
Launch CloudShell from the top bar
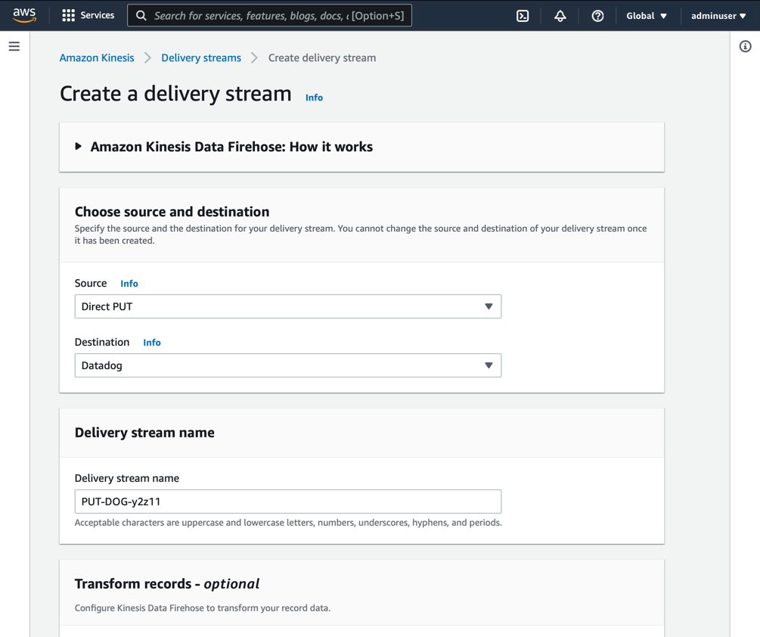coord(523,16)
